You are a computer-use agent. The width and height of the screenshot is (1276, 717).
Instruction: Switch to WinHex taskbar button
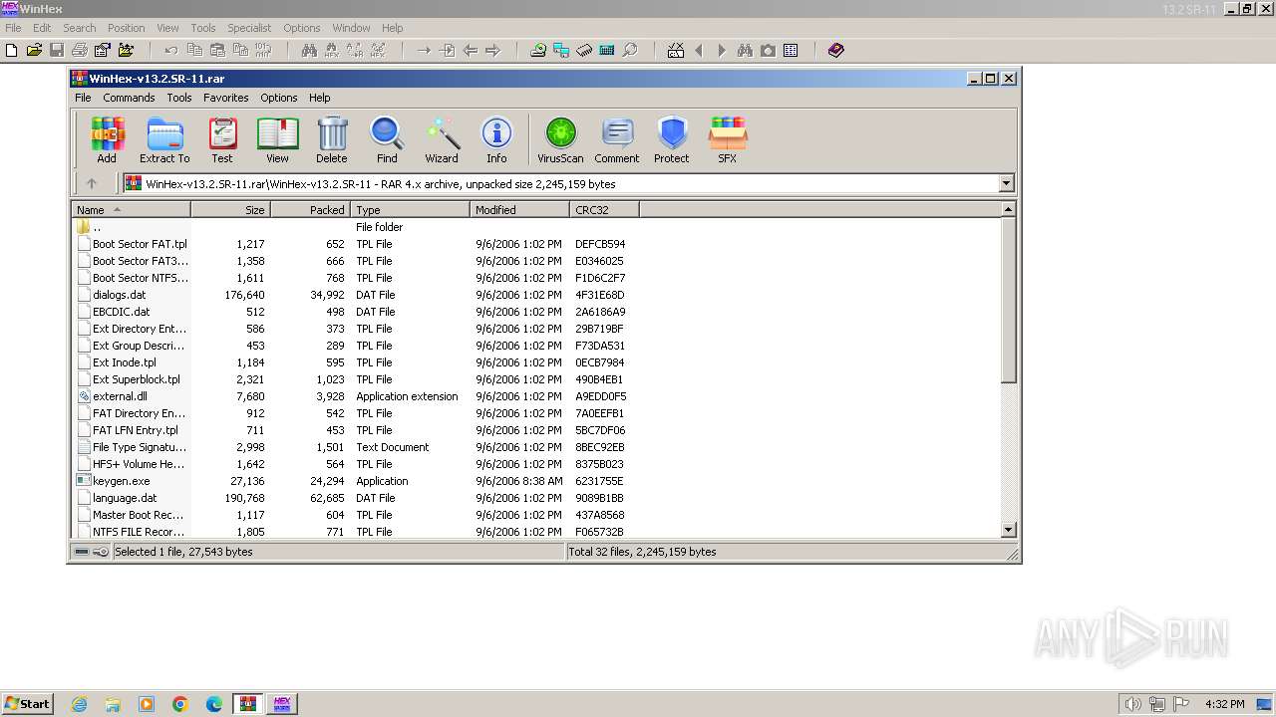click(x=281, y=704)
